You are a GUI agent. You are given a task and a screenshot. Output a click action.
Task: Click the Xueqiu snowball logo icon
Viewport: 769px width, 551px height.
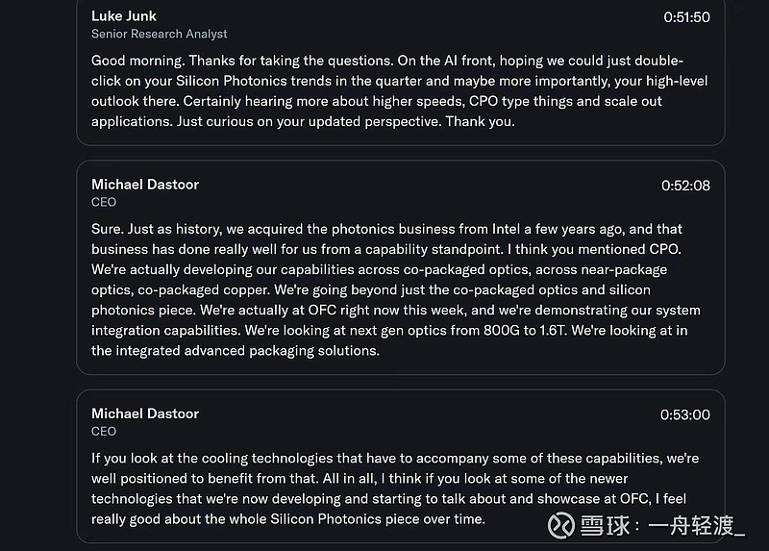[x=562, y=525]
